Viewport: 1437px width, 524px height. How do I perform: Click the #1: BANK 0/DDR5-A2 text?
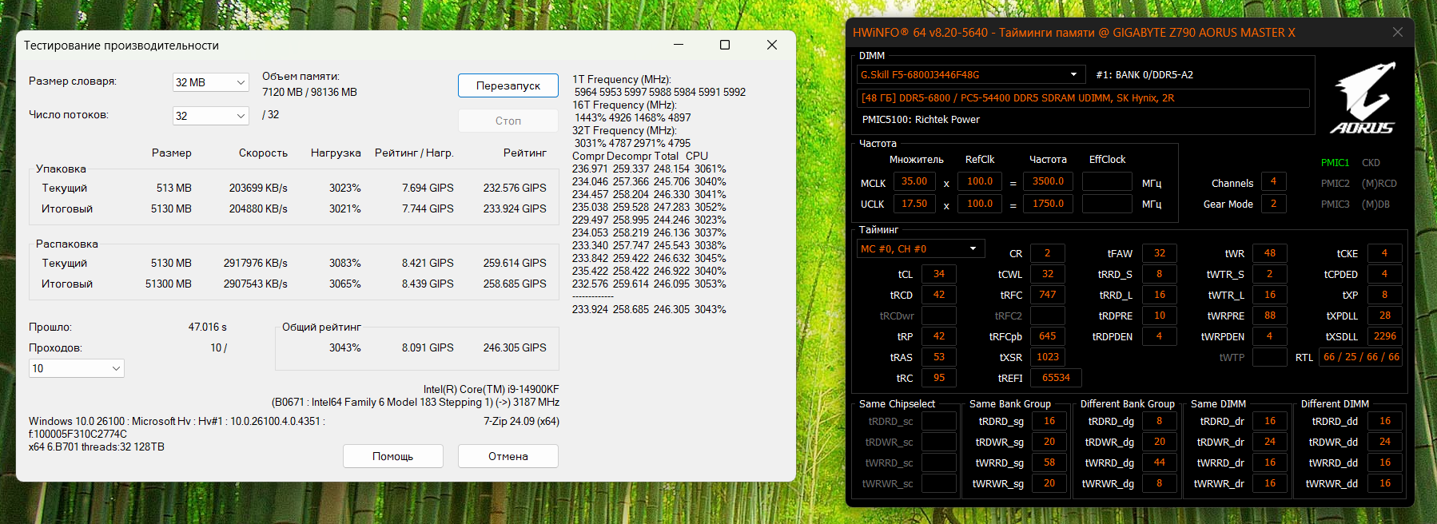(x=1144, y=74)
